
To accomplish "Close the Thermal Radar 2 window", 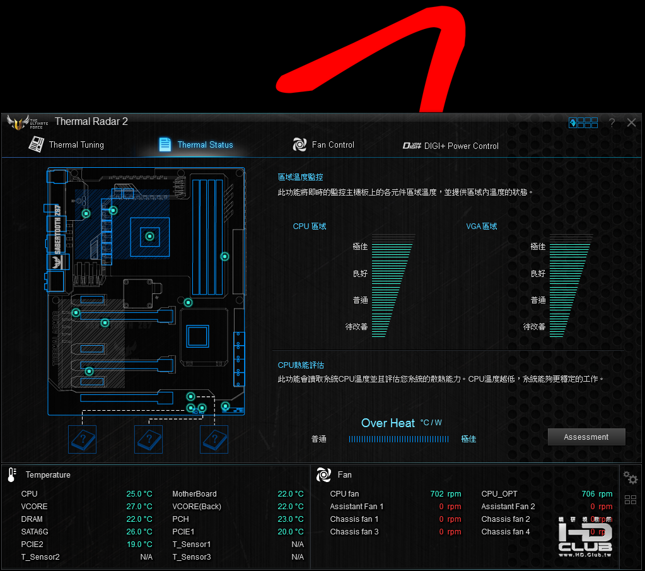I will pos(631,122).
